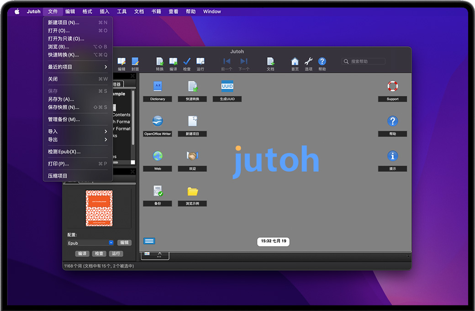Click the 备份 backup drive icon
The height and width of the screenshot is (311, 475).
[x=158, y=191]
